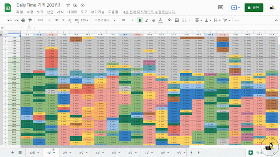Screen dimensions: 280x157
Task: Open vertical align dropdown
Action: (x=208, y=20)
